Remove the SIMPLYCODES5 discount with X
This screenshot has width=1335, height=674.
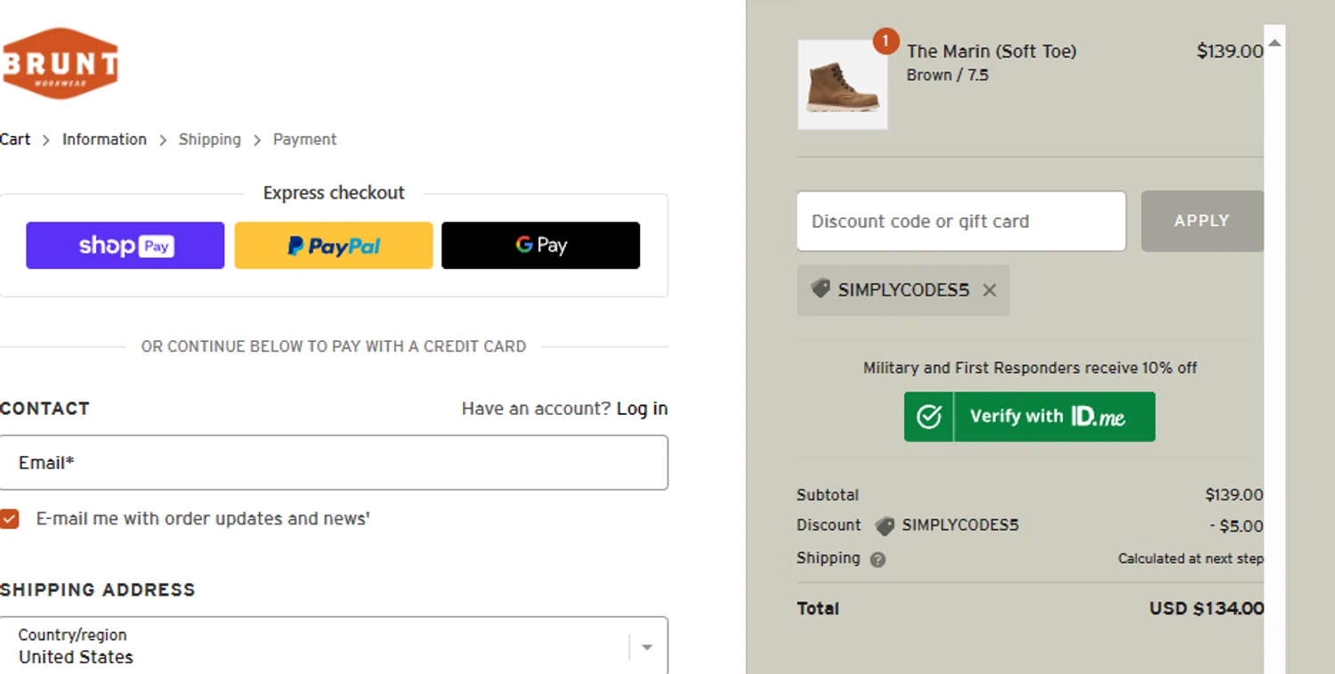[990, 290]
